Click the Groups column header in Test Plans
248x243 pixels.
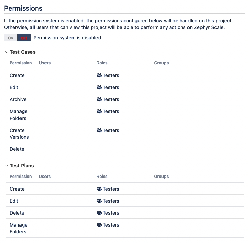161,177
